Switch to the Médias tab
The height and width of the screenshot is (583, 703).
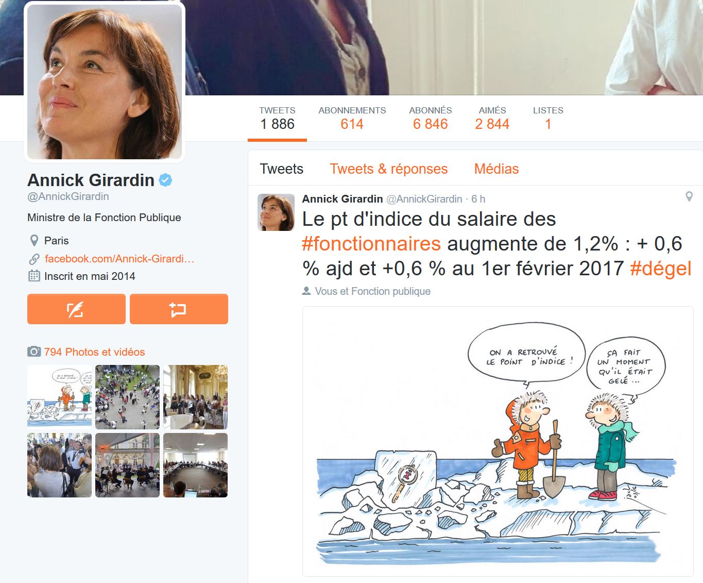click(496, 169)
